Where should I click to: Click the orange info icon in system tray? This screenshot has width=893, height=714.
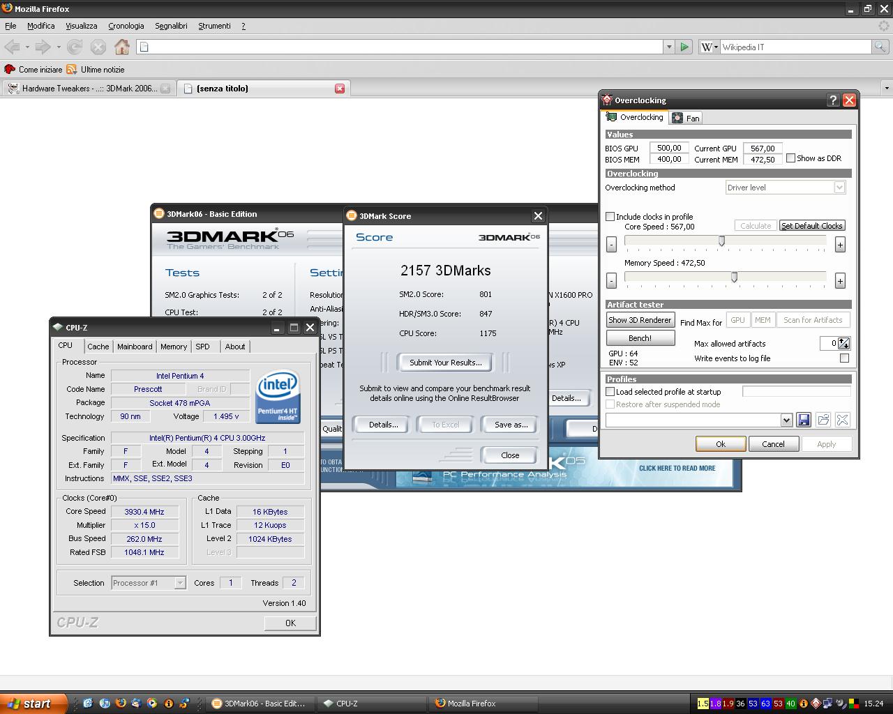803,704
